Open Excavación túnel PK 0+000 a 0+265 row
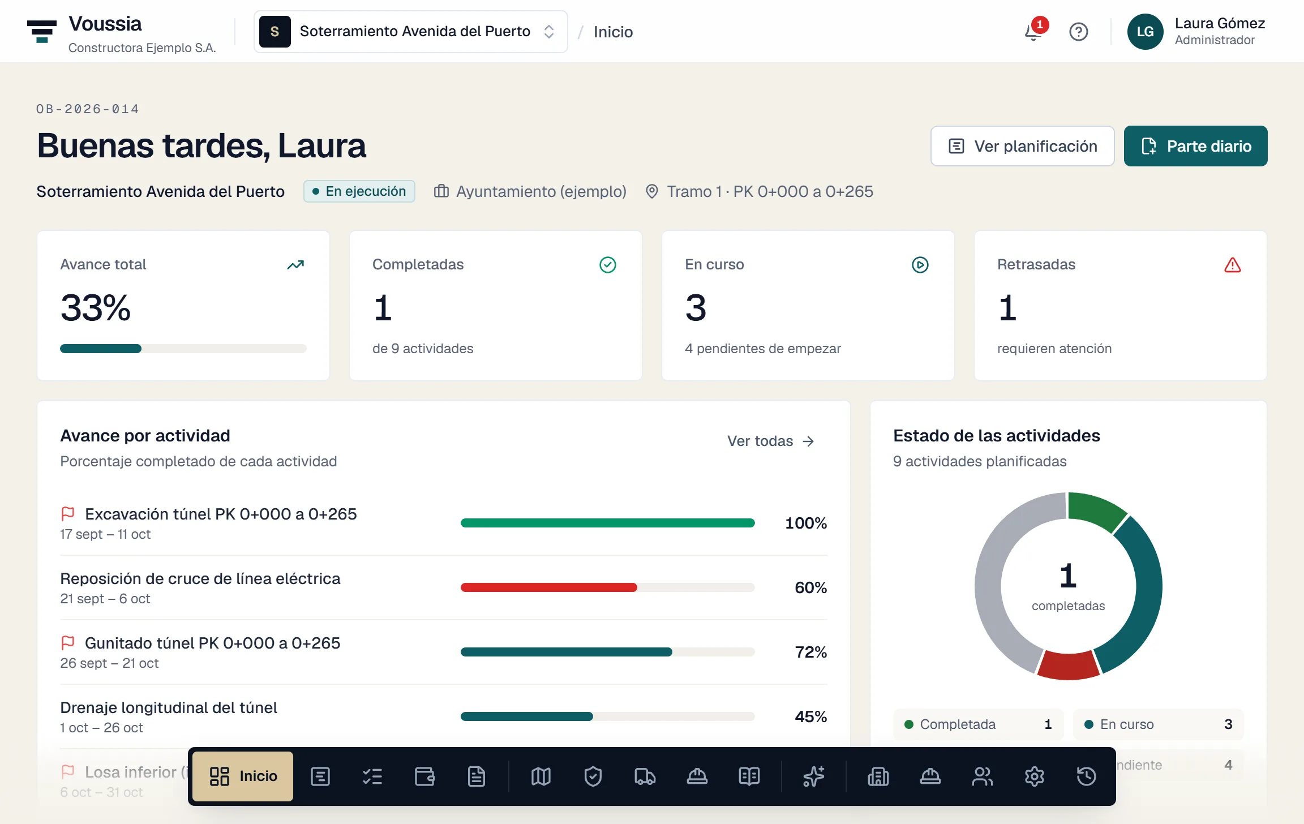 point(444,523)
